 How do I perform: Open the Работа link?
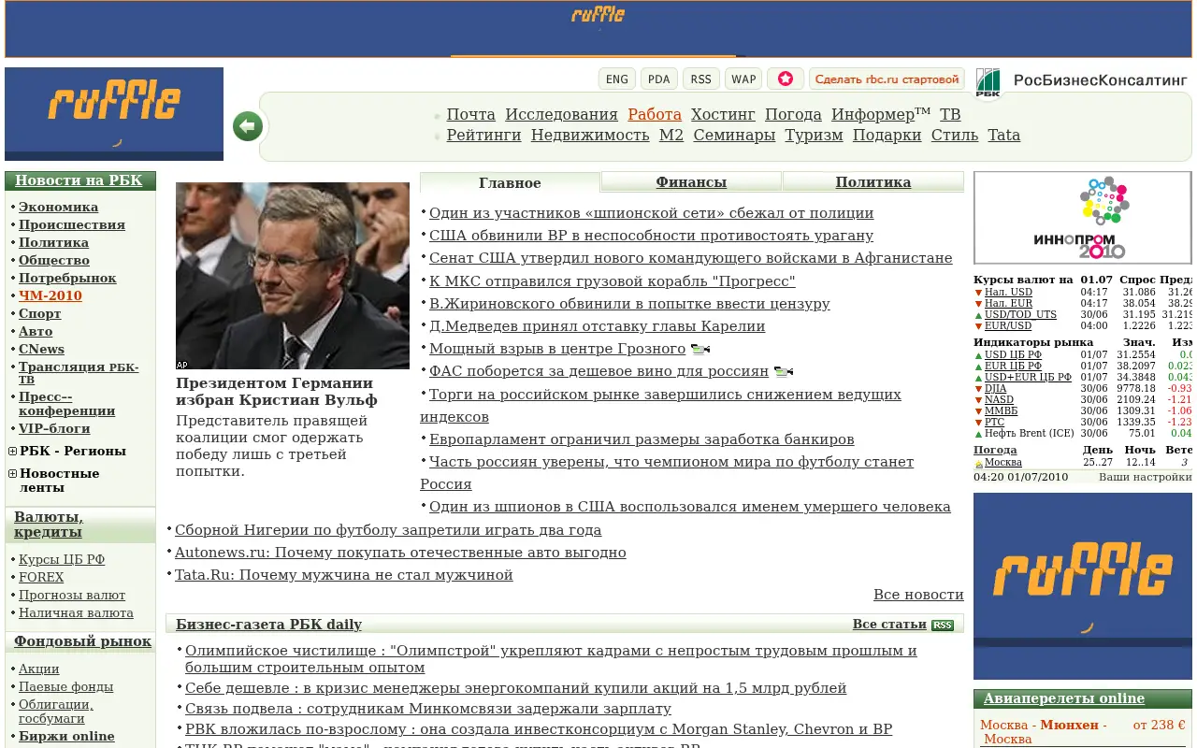(x=655, y=115)
